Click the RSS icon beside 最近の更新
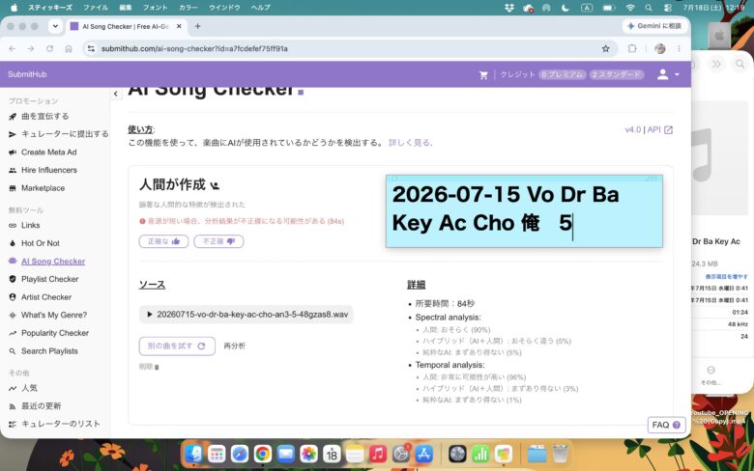 [13, 406]
